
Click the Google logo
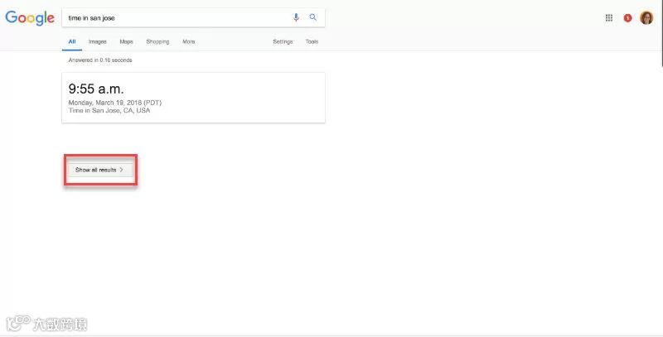point(30,18)
